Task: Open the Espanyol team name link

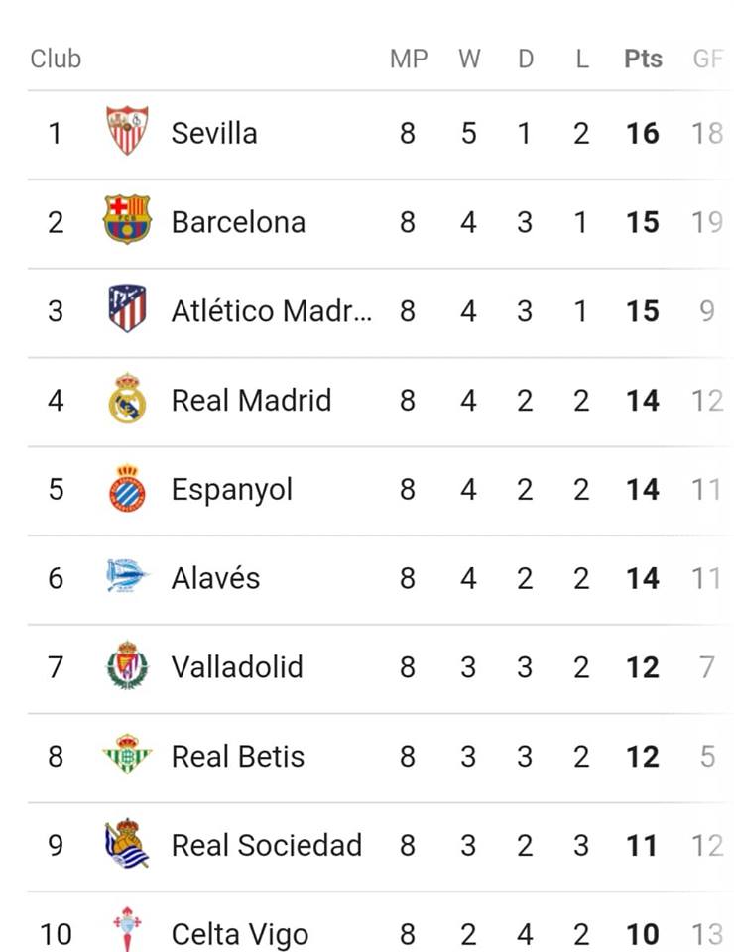Action: click(232, 491)
